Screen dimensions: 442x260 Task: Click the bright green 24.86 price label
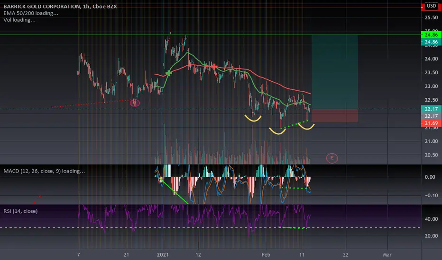coord(431,35)
